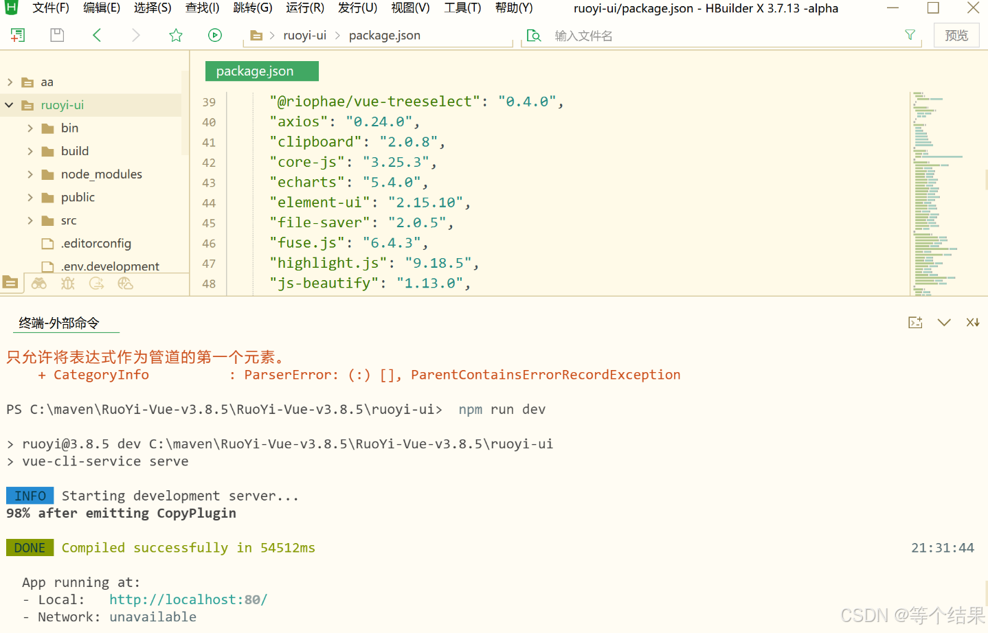Click the file search magnifier icon
The width and height of the screenshot is (988, 633).
pyautogui.click(x=534, y=36)
